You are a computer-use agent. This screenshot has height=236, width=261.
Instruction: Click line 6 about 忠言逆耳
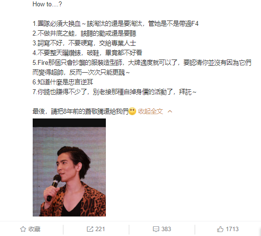click(x=63, y=82)
